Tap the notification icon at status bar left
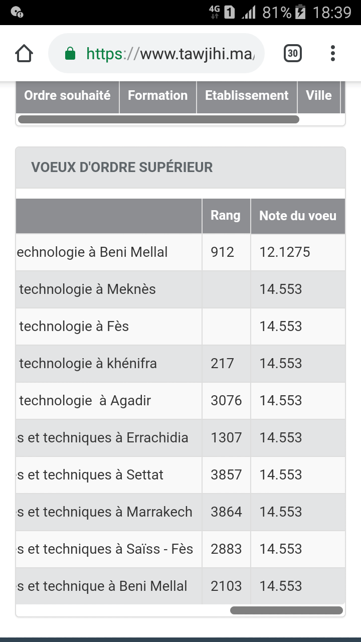Screen dimensions: 361x642 pyautogui.click(x=17, y=12)
